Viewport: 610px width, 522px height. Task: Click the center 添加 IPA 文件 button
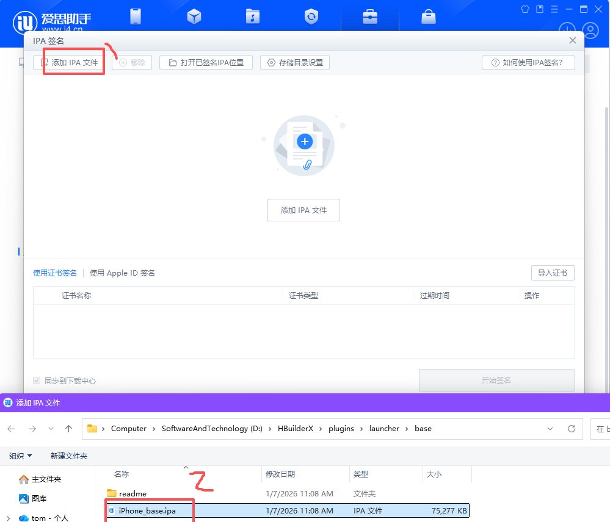click(304, 210)
